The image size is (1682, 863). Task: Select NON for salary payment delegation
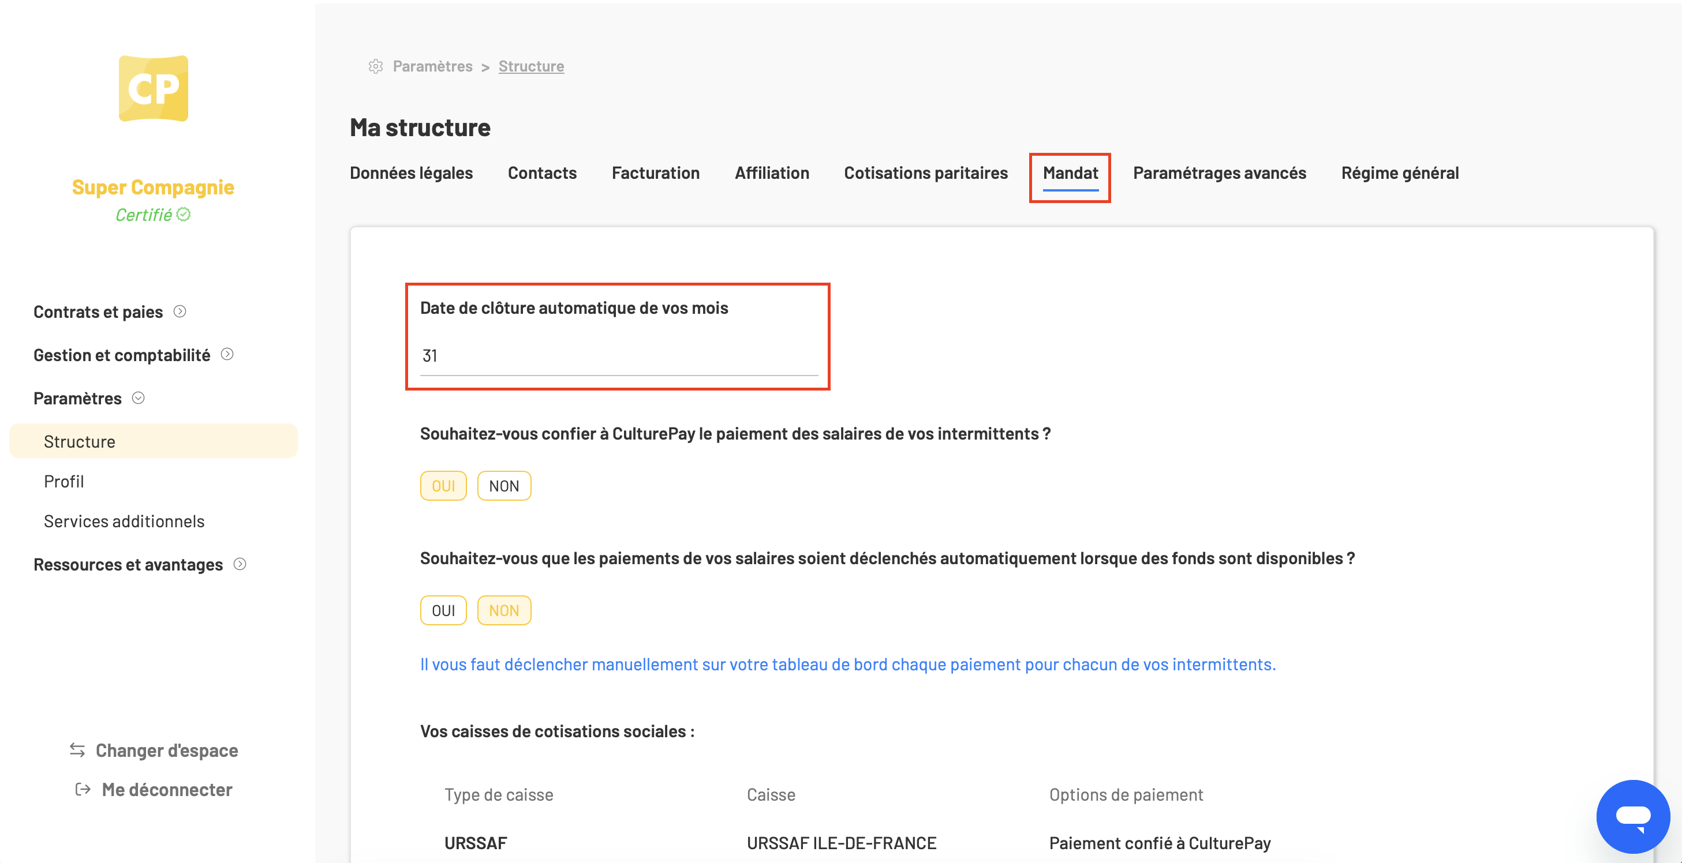tap(504, 486)
